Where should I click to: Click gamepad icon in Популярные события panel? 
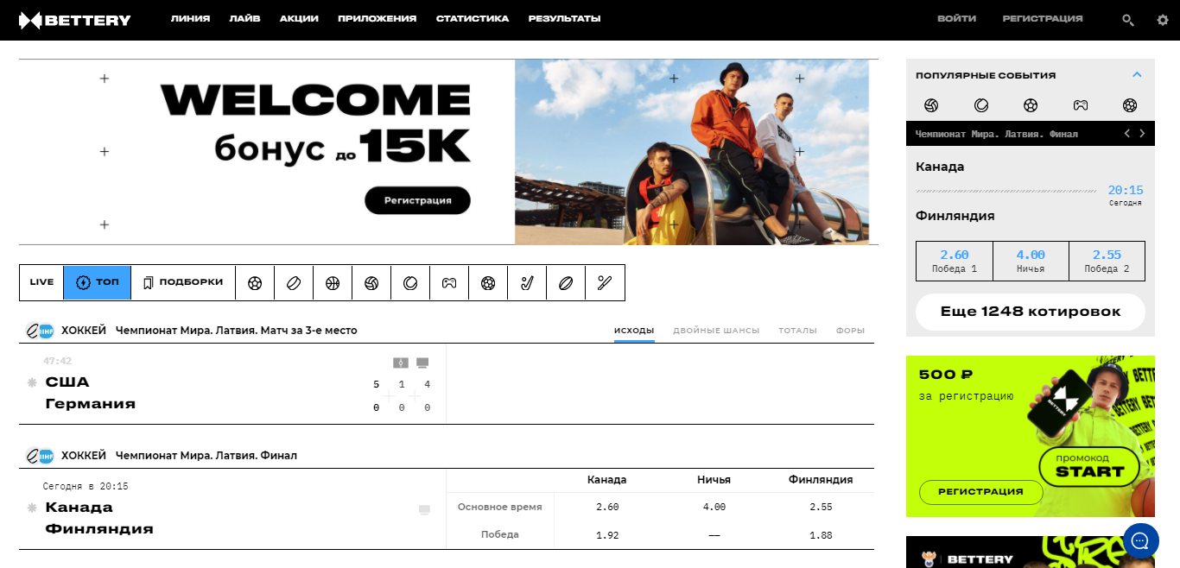pyautogui.click(x=1081, y=105)
